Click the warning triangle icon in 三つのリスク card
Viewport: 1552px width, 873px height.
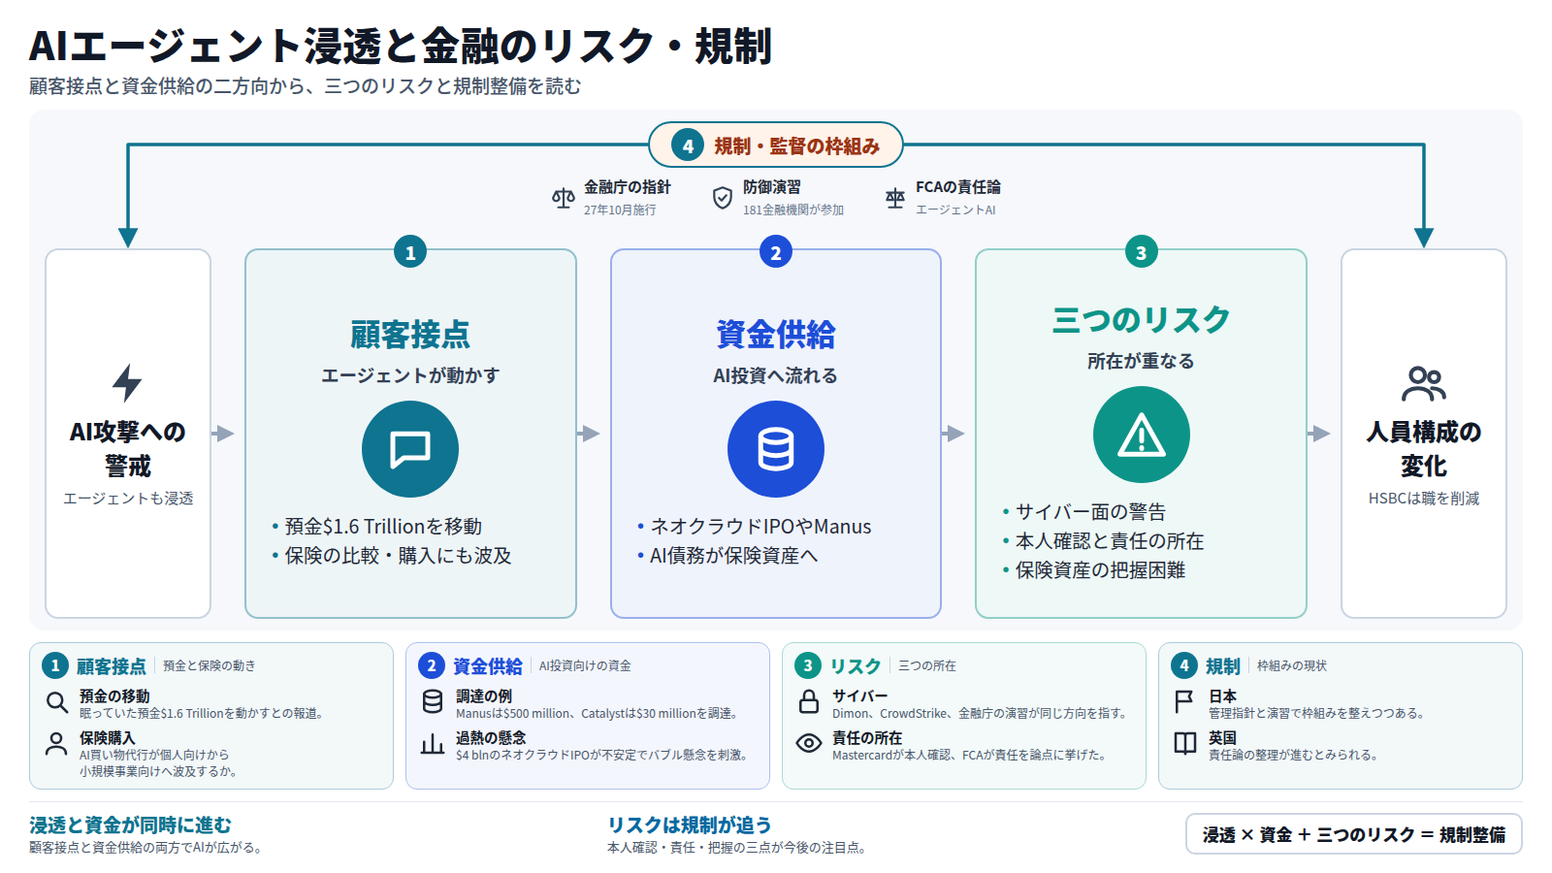click(1142, 435)
